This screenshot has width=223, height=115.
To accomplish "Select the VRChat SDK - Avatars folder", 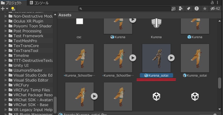I will coord(30,100).
